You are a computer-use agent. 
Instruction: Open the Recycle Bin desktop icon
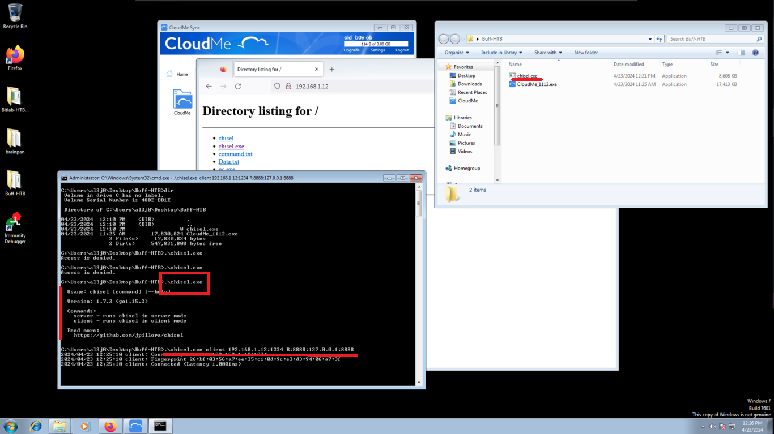(15, 16)
